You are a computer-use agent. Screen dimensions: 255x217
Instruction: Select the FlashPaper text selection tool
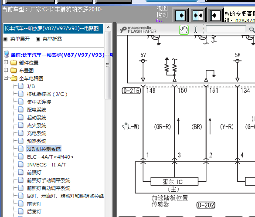(x=196, y=30)
